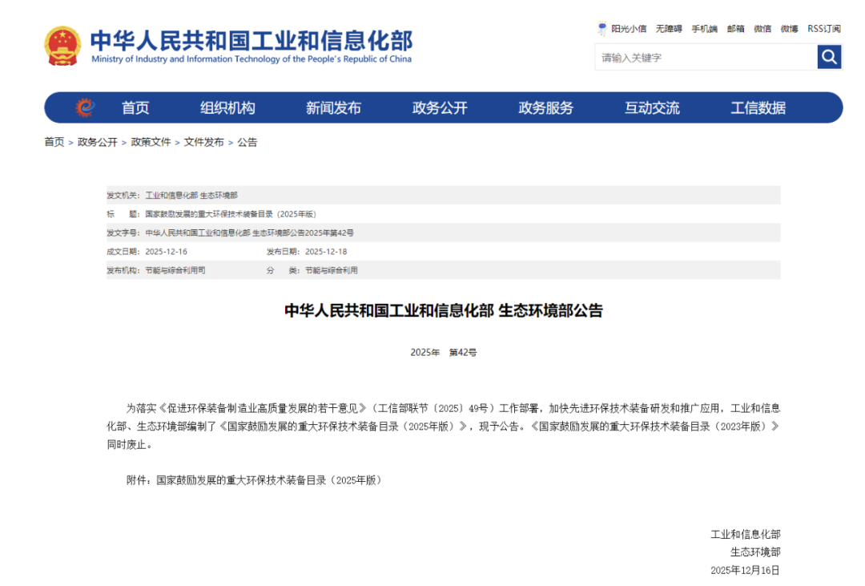Image resolution: width=865 pixels, height=586 pixels.
Task: Click 文件发布 in the breadcrumb
Action: [204, 142]
